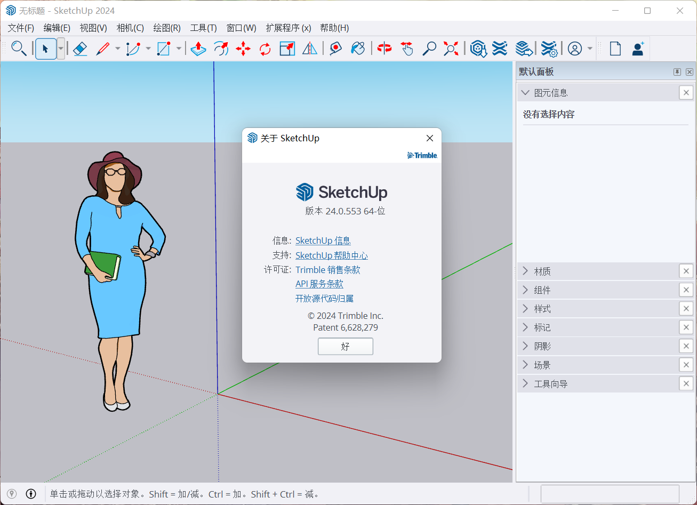
Task: Expand the 阴影 panel
Action: click(525, 346)
